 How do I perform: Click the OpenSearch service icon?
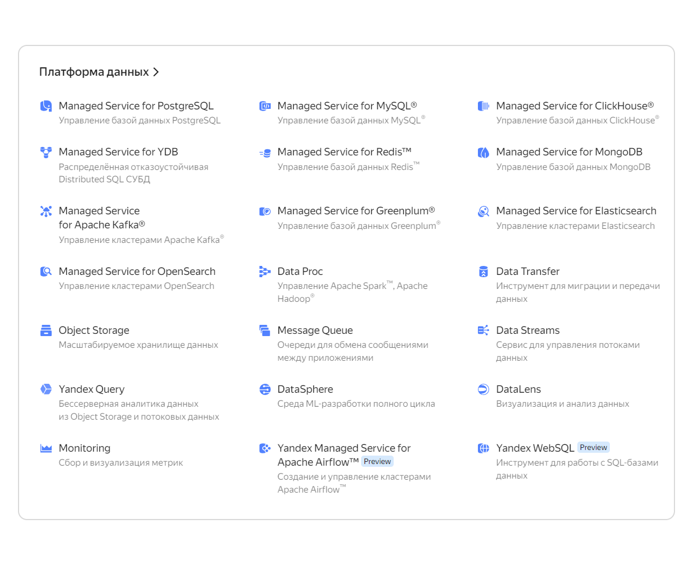[46, 272]
